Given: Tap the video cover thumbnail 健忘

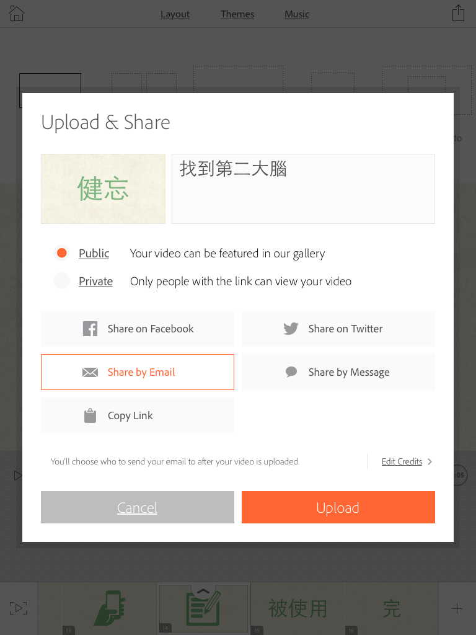Looking at the screenshot, I should click(104, 189).
